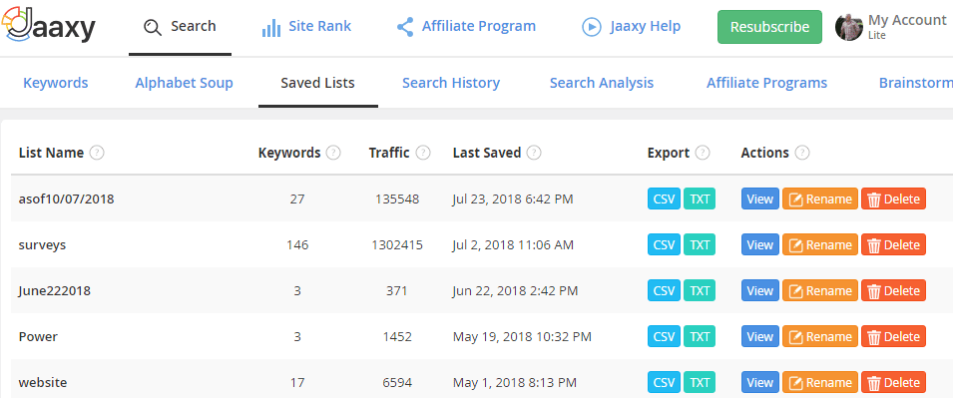Export surveys list as CSV
The width and height of the screenshot is (953, 398).
point(664,244)
